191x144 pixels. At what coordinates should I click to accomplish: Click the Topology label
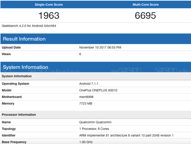click(x=9, y=129)
